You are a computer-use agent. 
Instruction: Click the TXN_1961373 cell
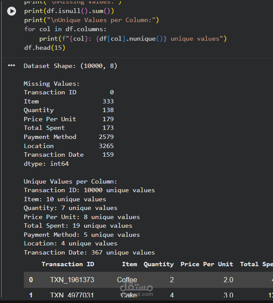pyautogui.click(x=72, y=280)
